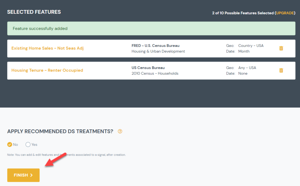The image size is (300, 186).
Task: Click Housing & Urban Development category text
Action: [158, 51]
